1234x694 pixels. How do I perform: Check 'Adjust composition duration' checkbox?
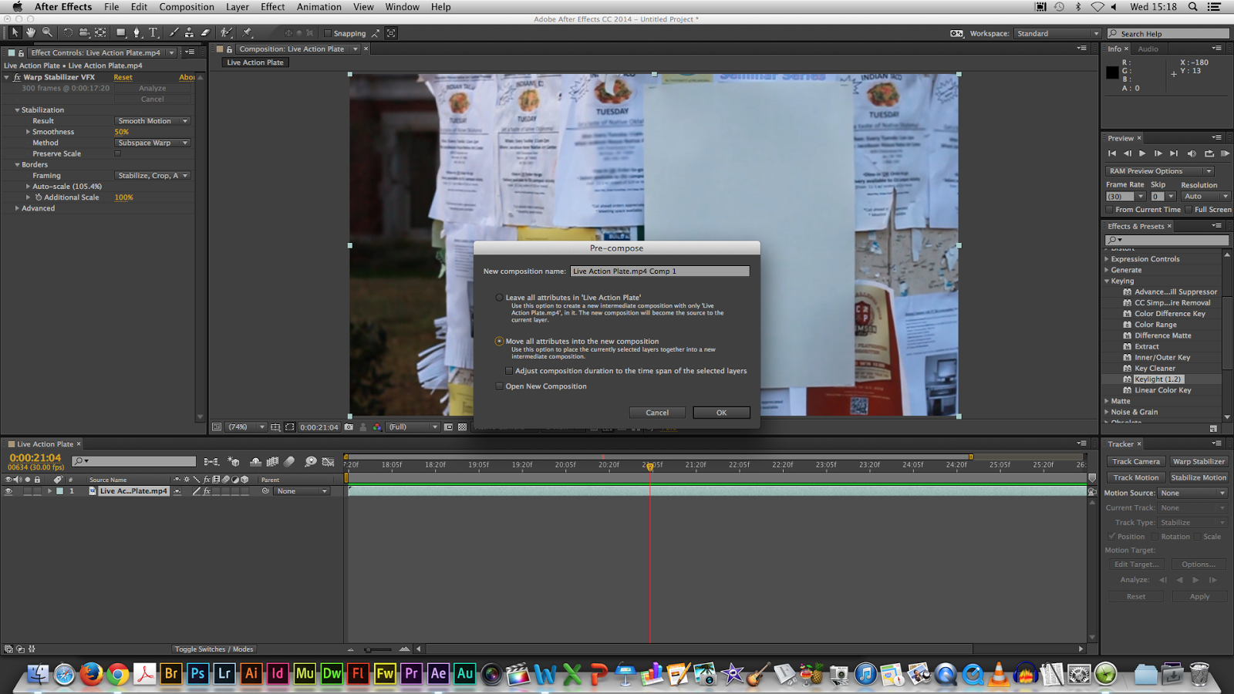509,371
